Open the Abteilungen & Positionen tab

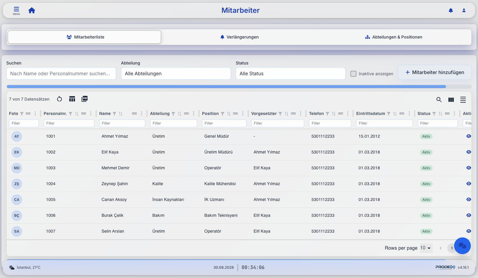tap(394, 37)
